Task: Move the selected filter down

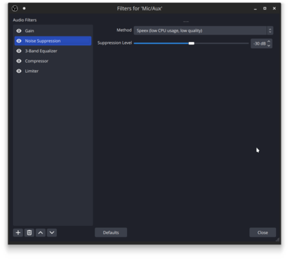Action: click(52, 233)
